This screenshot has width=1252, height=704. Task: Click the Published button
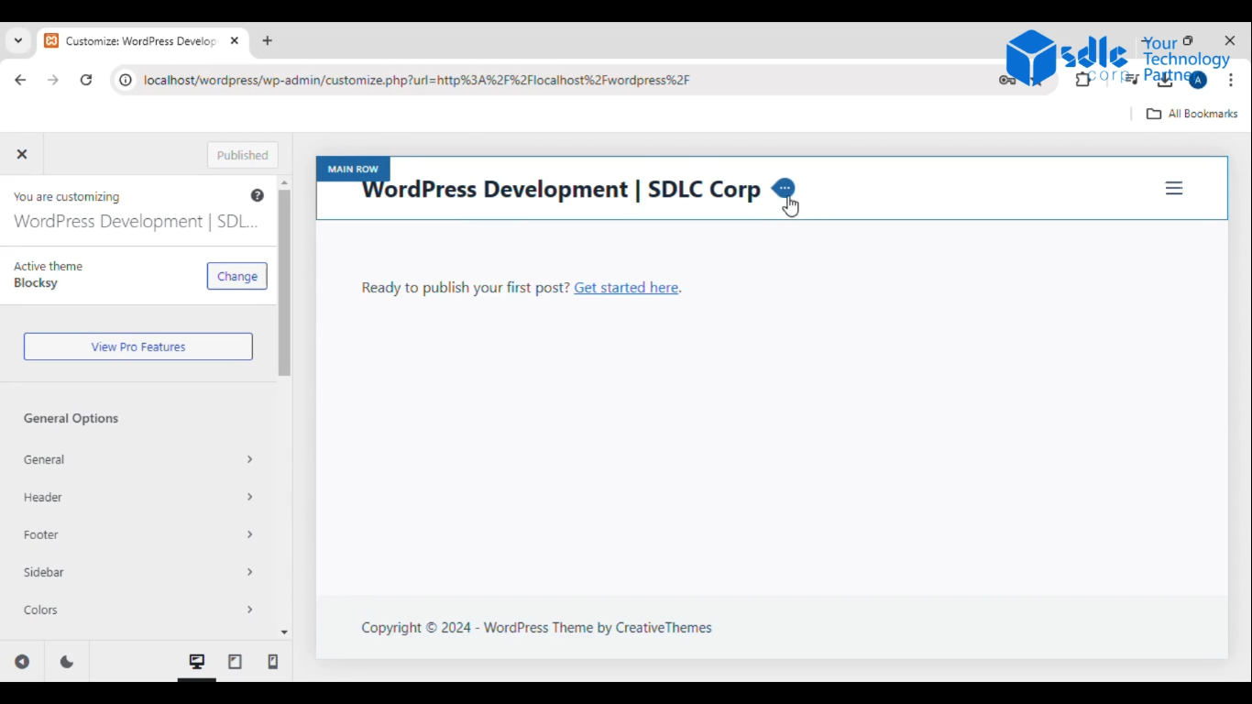click(x=243, y=155)
